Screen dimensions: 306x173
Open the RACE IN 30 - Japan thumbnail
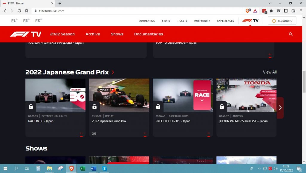[x=55, y=95]
